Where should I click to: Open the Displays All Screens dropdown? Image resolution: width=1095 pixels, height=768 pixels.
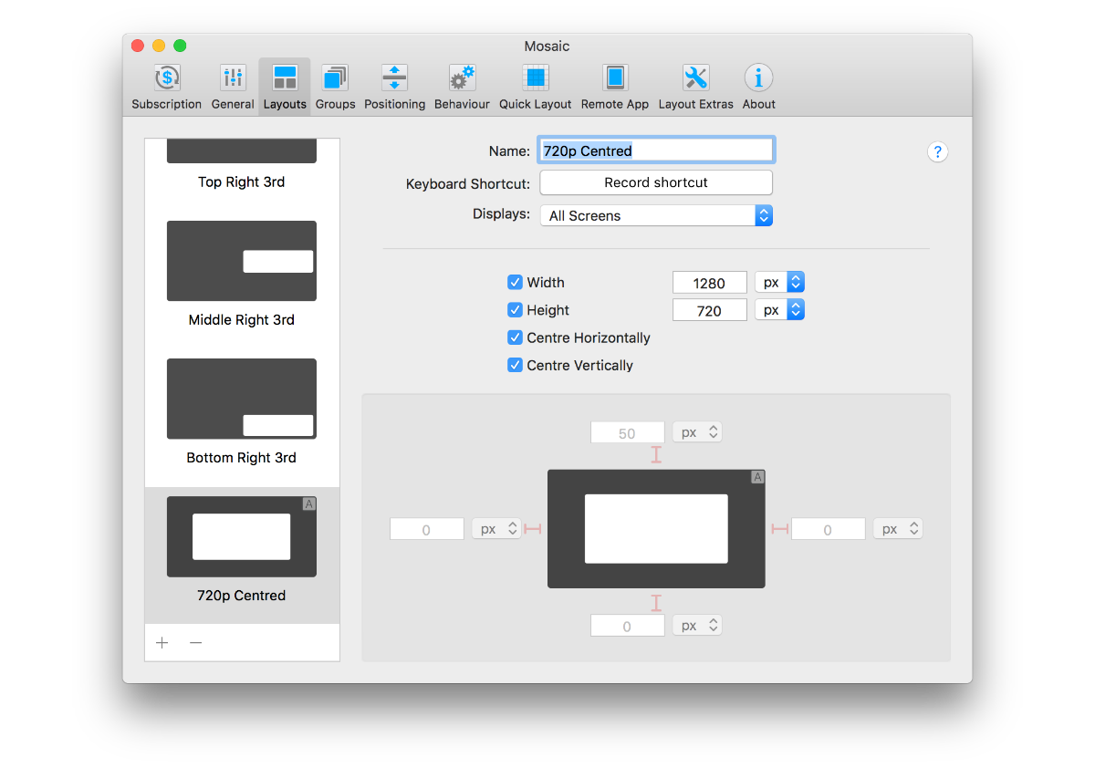[656, 216]
